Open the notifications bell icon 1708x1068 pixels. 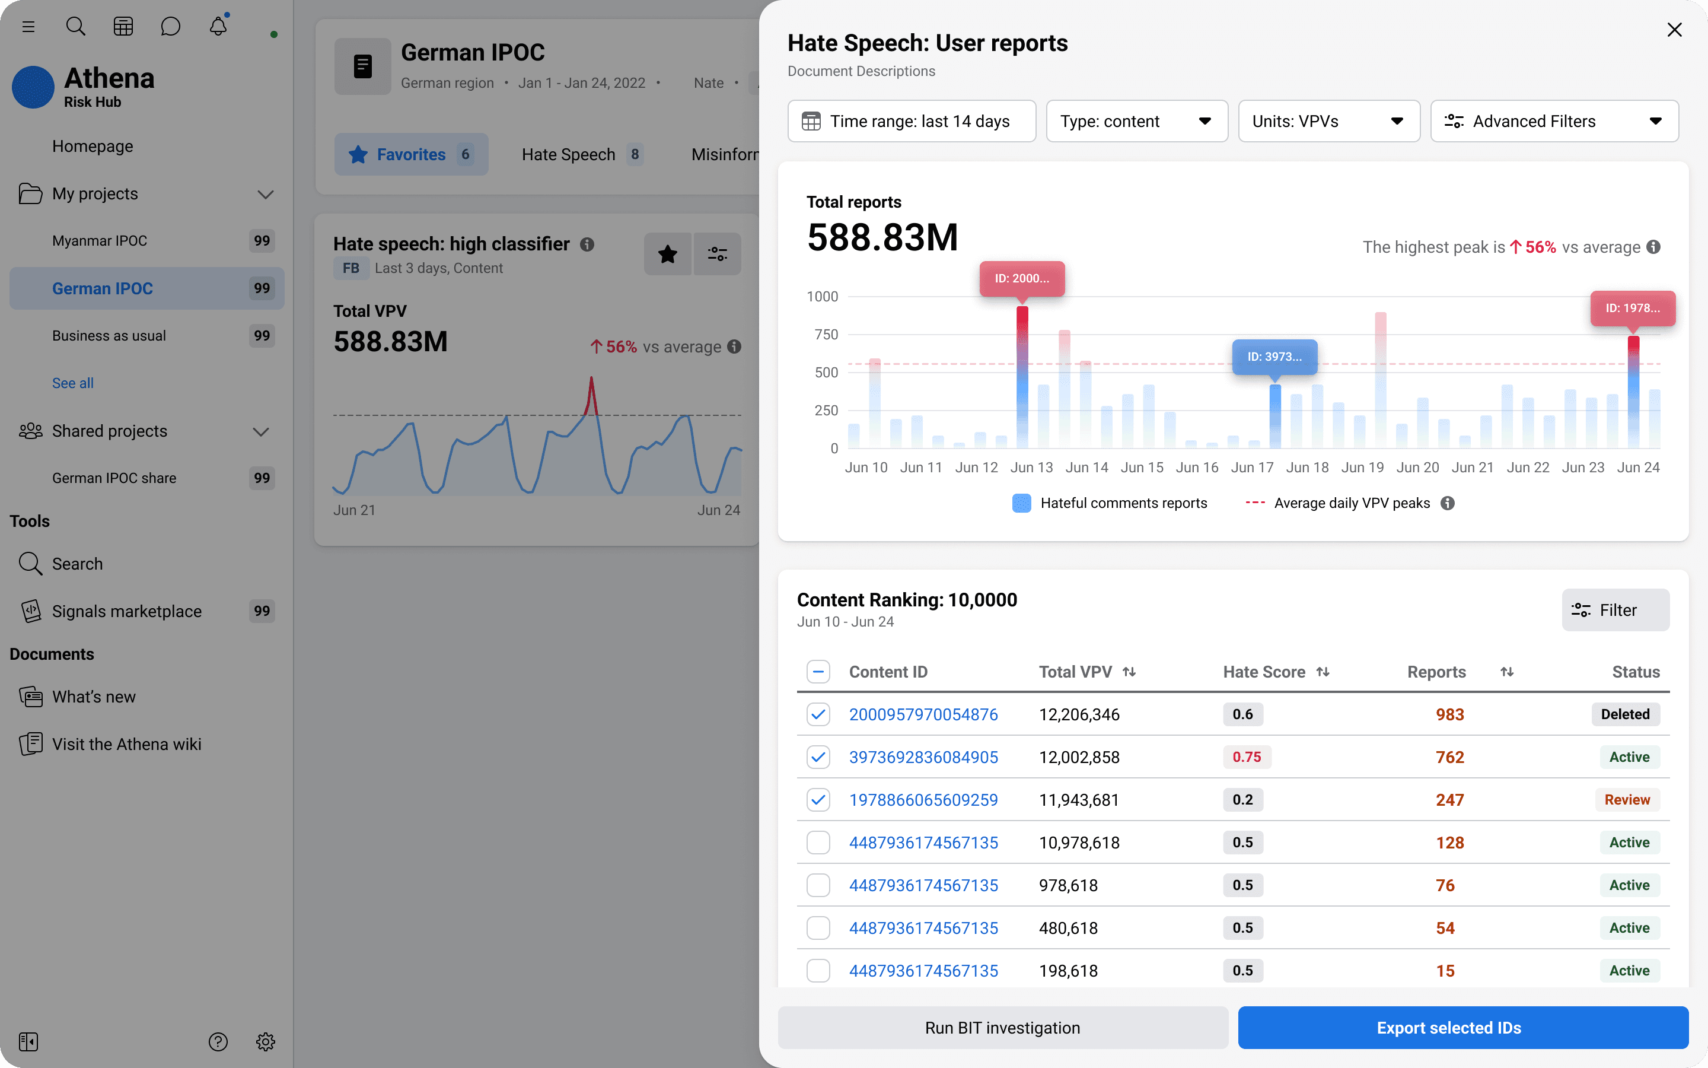pos(218,27)
